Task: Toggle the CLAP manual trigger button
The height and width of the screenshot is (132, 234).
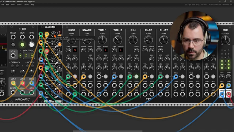Action: coord(152,77)
